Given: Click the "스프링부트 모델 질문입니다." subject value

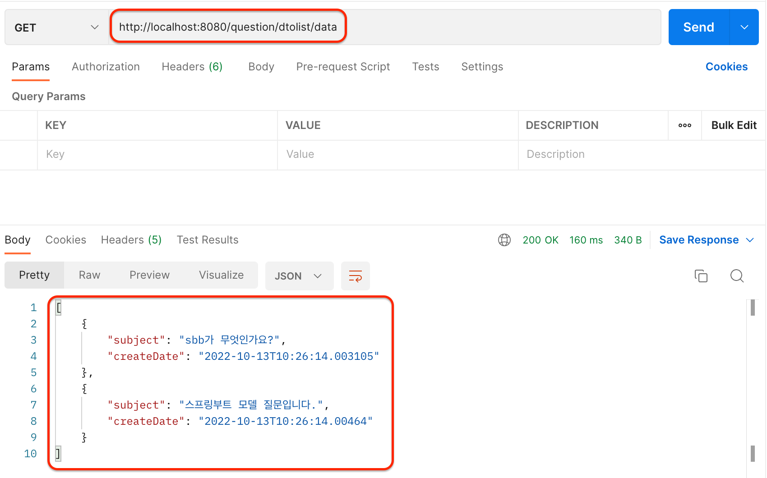Looking at the screenshot, I should pyautogui.click(x=251, y=405).
